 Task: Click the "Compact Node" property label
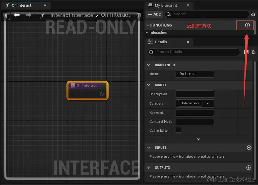161,122
